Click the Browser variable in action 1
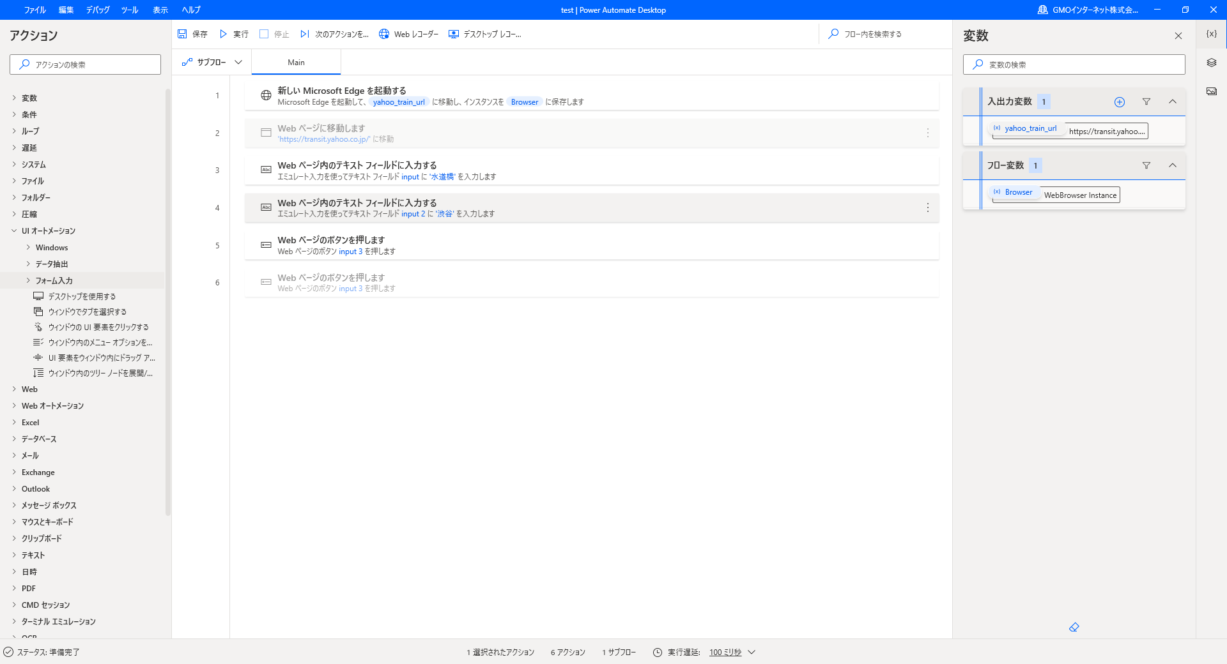 (525, 102)
